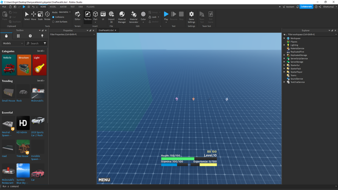Click See All for Categories

click(x=40, y=51)
